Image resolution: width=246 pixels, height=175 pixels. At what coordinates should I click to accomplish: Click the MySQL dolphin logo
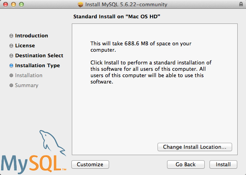34,152
